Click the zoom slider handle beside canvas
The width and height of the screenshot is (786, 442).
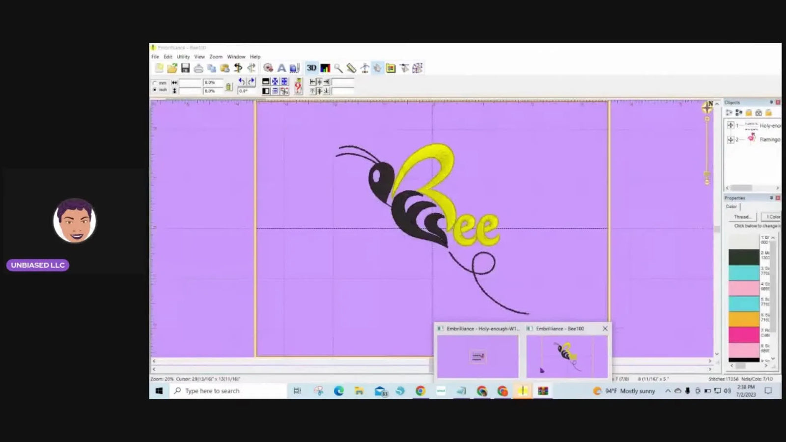tap(707, 174)
